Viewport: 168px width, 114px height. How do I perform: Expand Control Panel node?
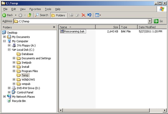9,92
